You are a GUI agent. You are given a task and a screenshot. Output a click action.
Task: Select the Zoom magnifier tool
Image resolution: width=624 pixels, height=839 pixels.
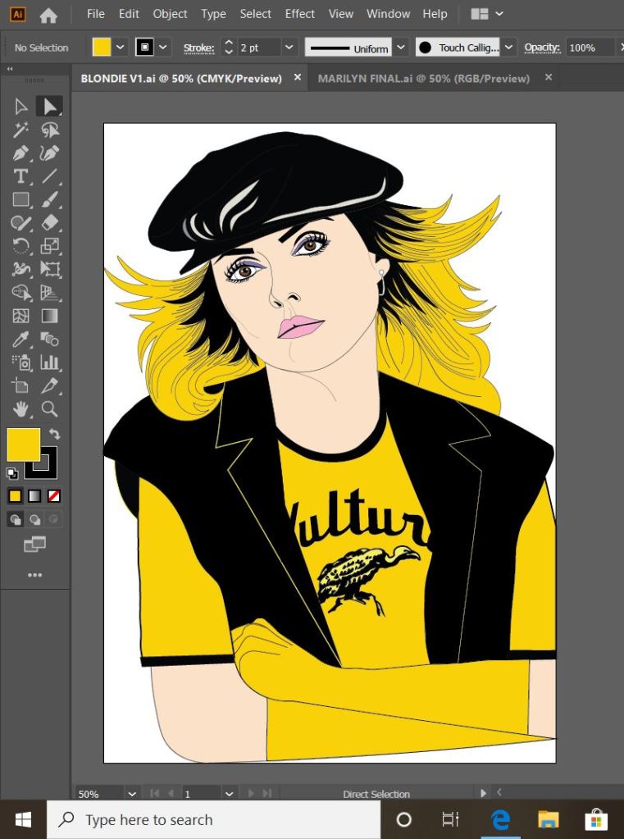pos(49,408)
